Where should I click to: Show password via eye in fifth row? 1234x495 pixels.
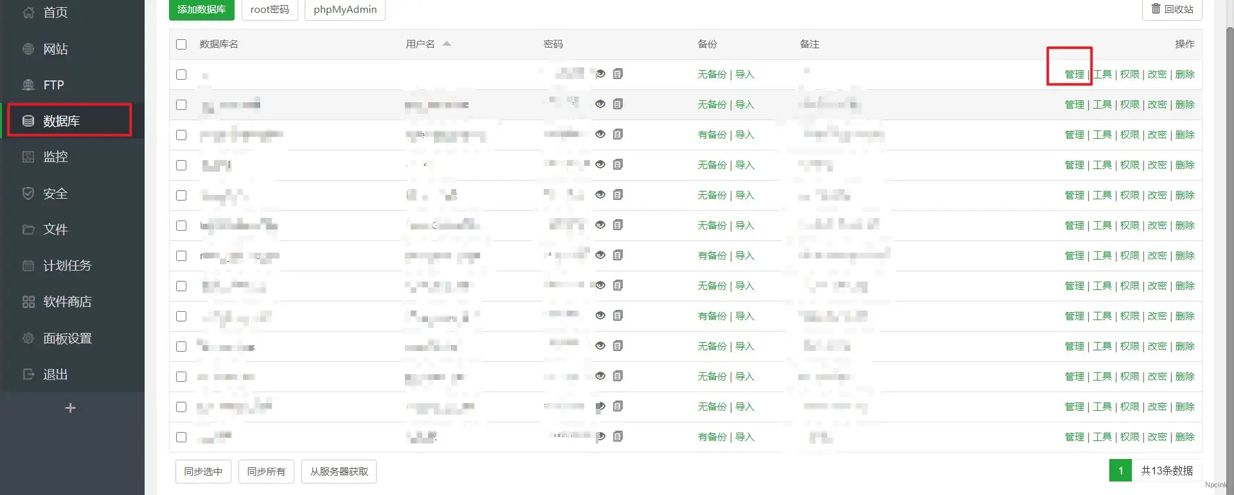[x=600, y=195]
